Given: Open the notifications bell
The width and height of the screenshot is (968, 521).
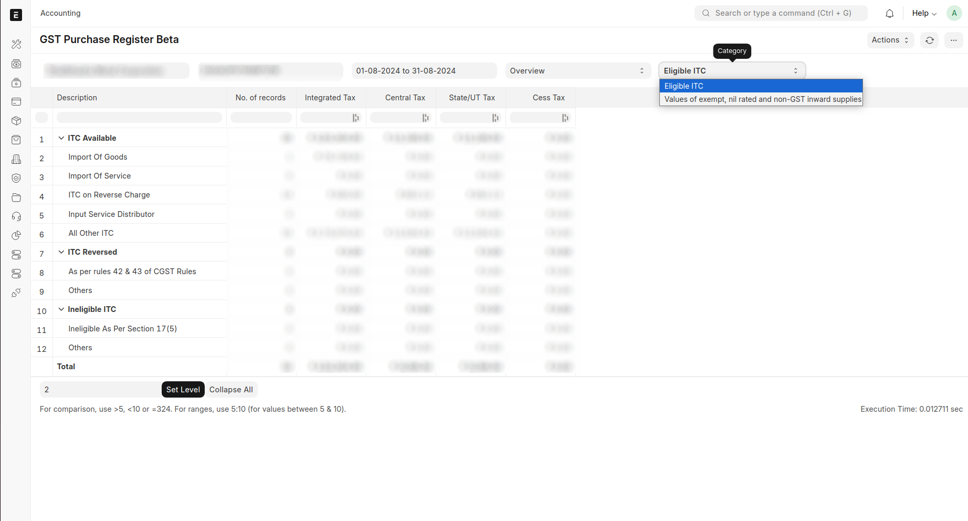Looking at the screenshot, I should click(x=890, y=14).
